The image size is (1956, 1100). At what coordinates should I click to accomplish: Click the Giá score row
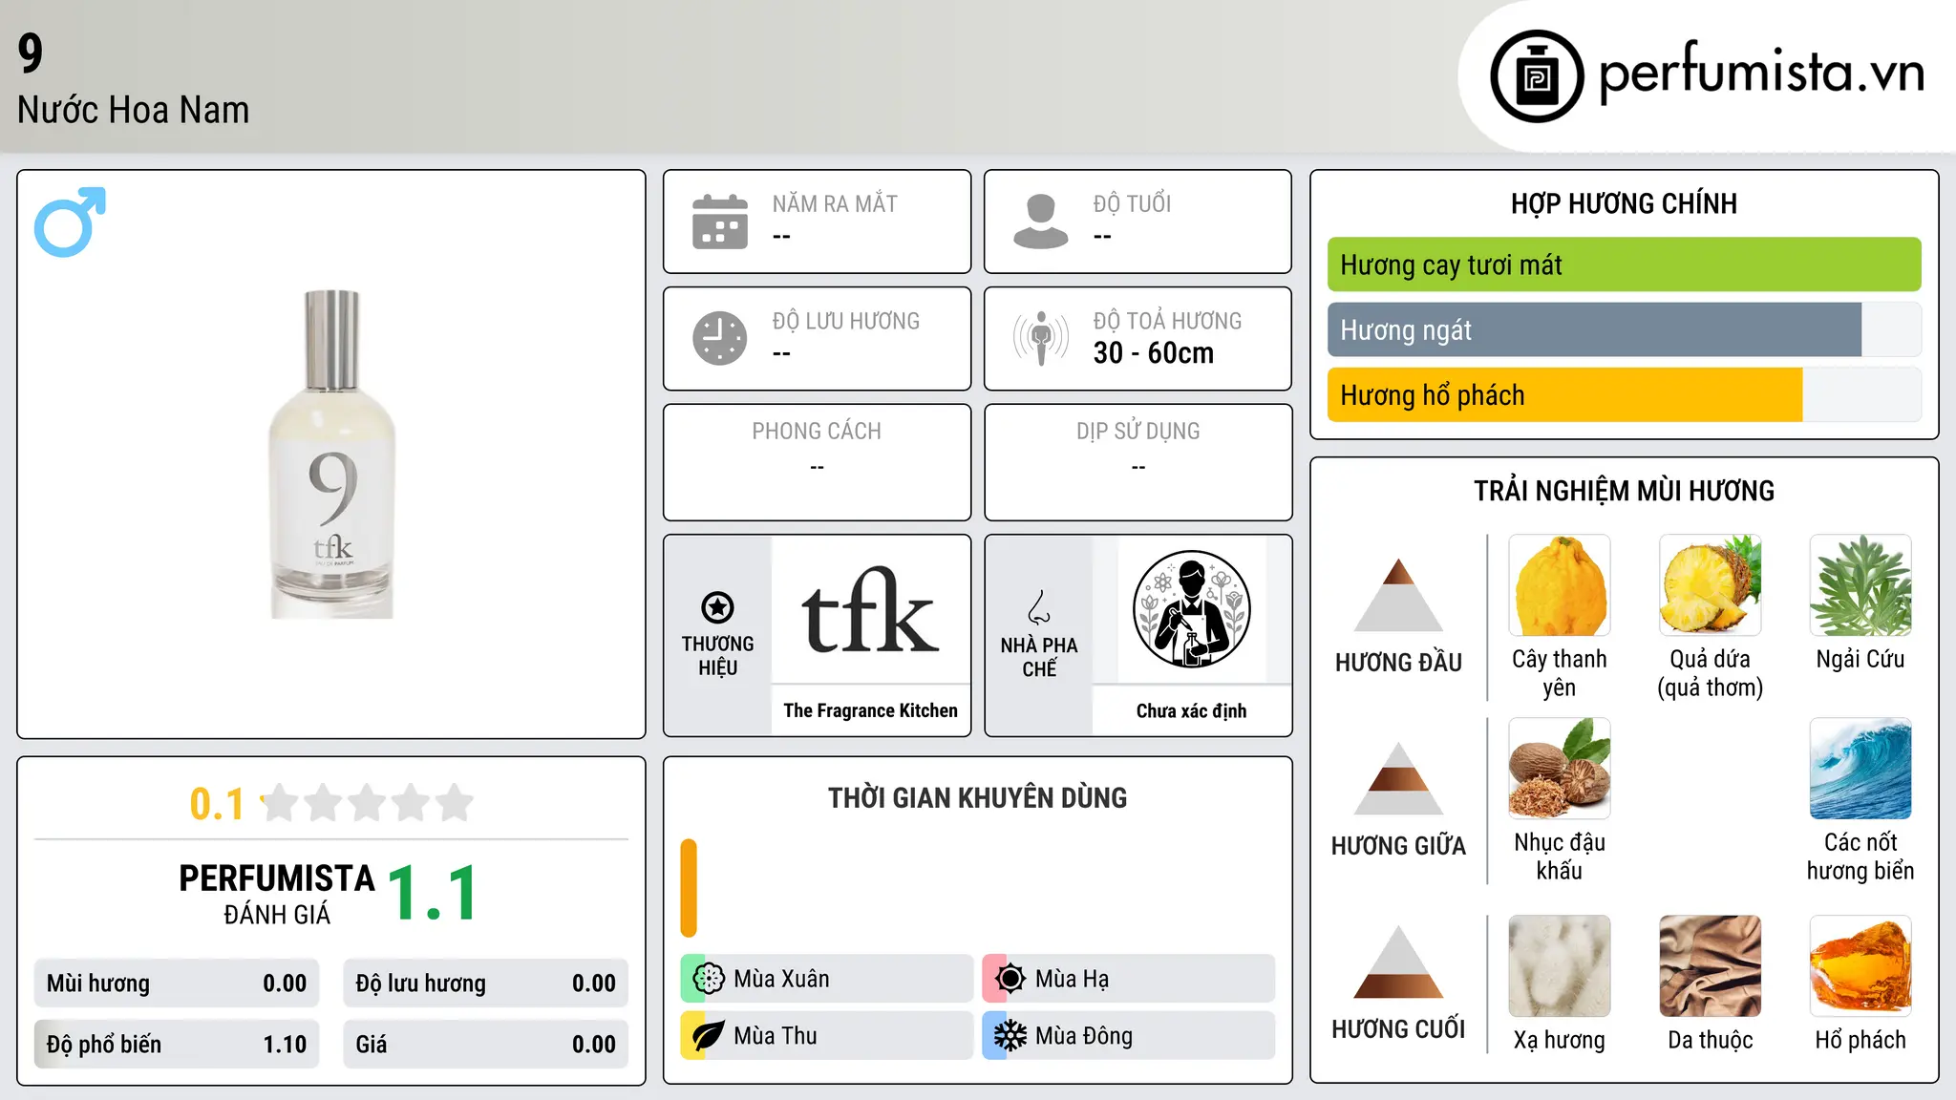(x=485, y=1044)
